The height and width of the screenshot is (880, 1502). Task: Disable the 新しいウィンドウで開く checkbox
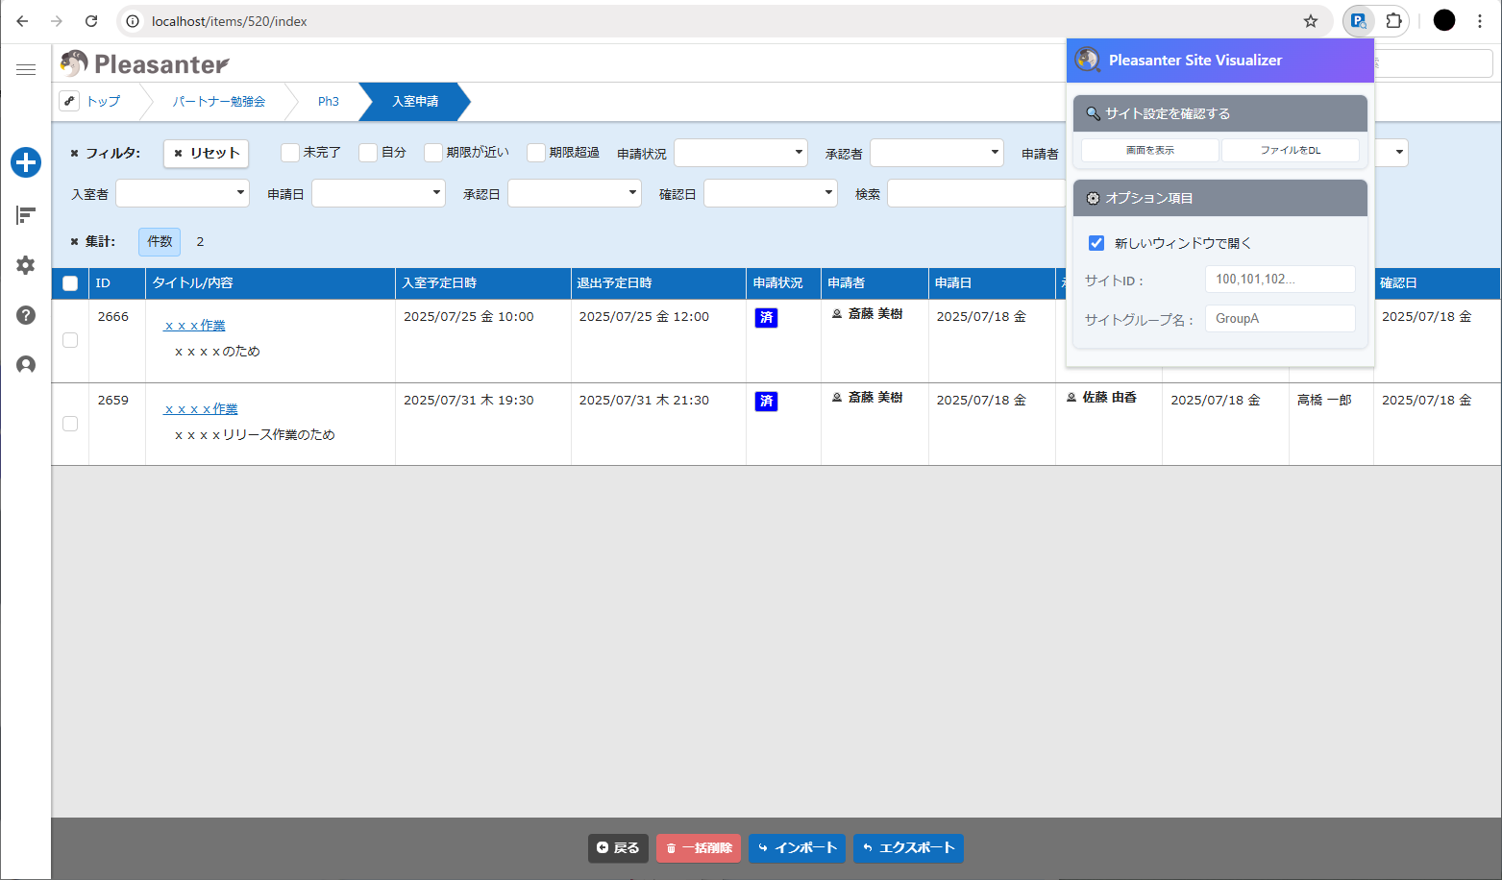coord(1096,243)
